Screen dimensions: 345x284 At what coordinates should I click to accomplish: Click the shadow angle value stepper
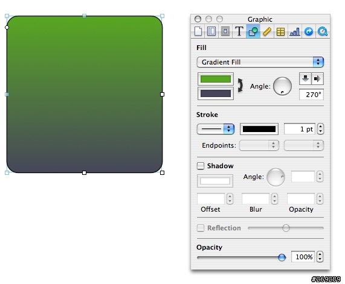pyautogui.click(x=320, y=177)
